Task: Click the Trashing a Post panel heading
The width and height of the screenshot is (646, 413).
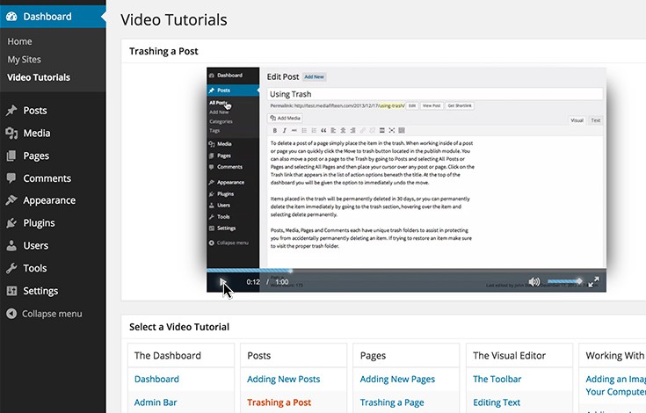Action: pos(163,51)
